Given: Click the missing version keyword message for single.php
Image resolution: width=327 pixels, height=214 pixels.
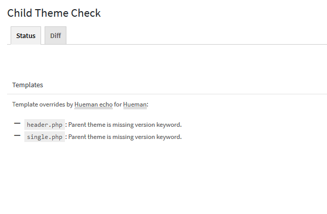Looking at the screenshot, I should 125,137.
